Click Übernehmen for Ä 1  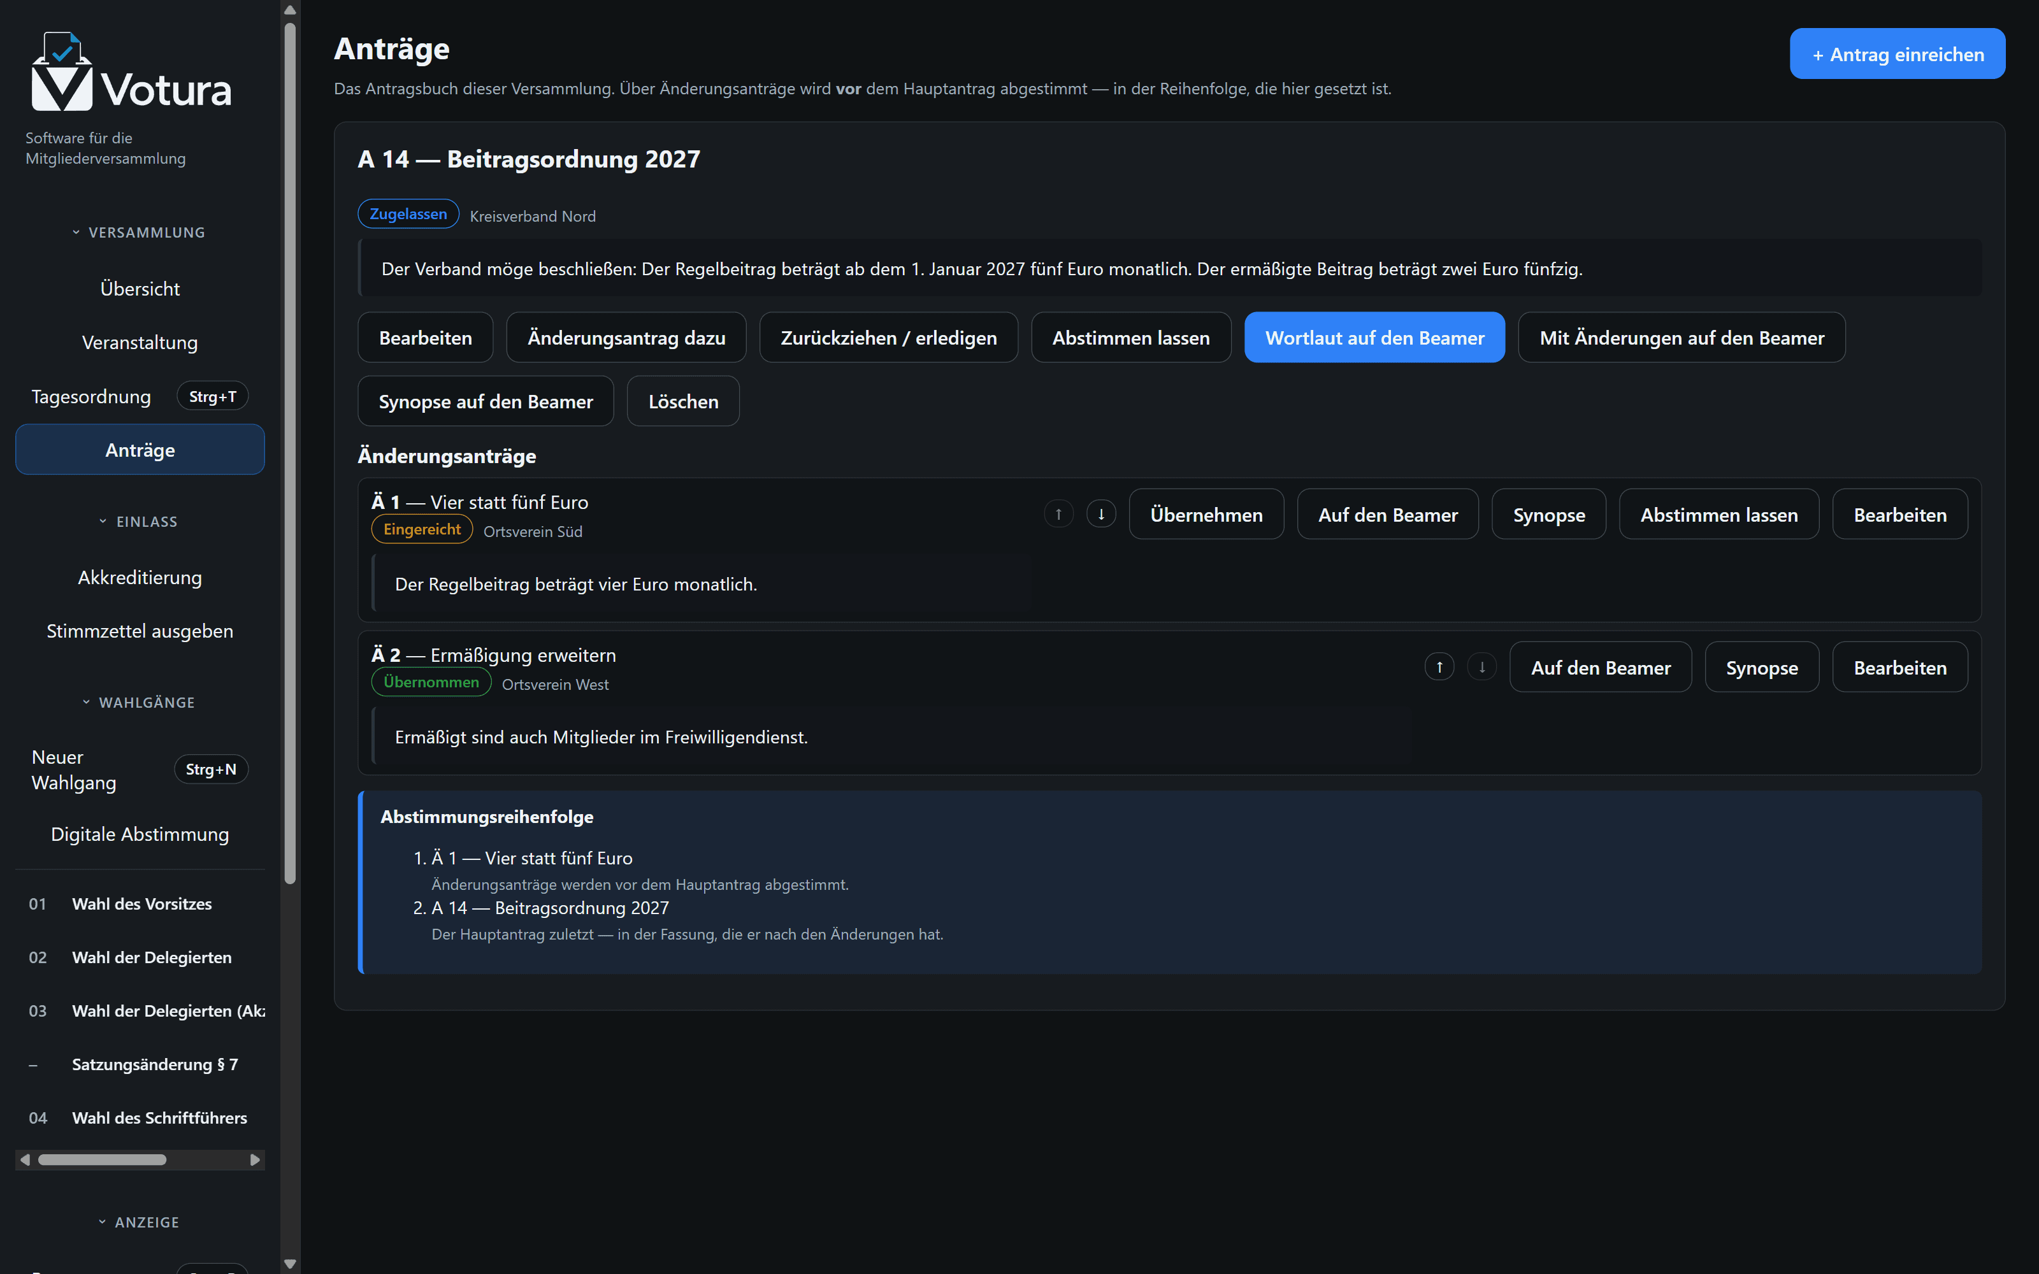click(1207, 514)
